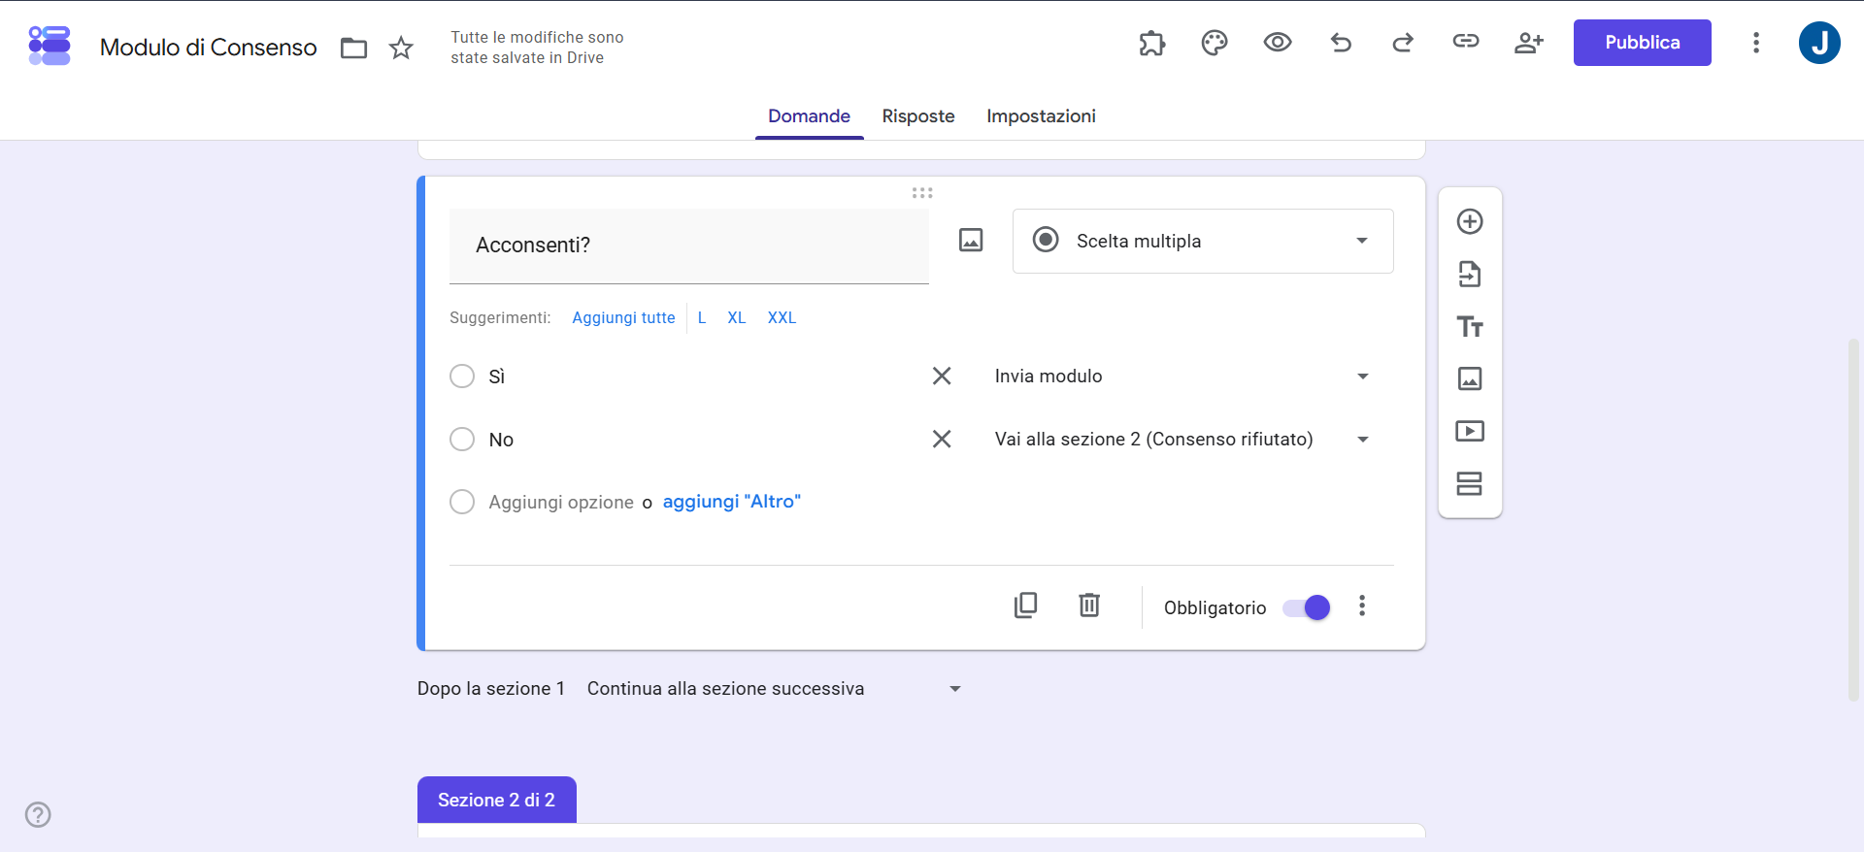Viewport: 1864px width, 852px height.
Task: Add collaborators icon
Action: coord(1529,42)
